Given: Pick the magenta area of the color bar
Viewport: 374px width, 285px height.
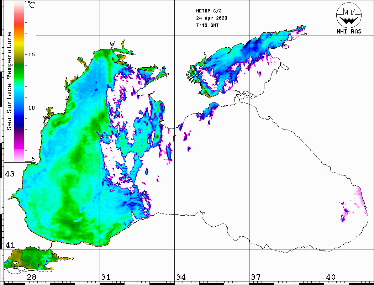Looking at the screenshot, I should [x=19, y=144].
